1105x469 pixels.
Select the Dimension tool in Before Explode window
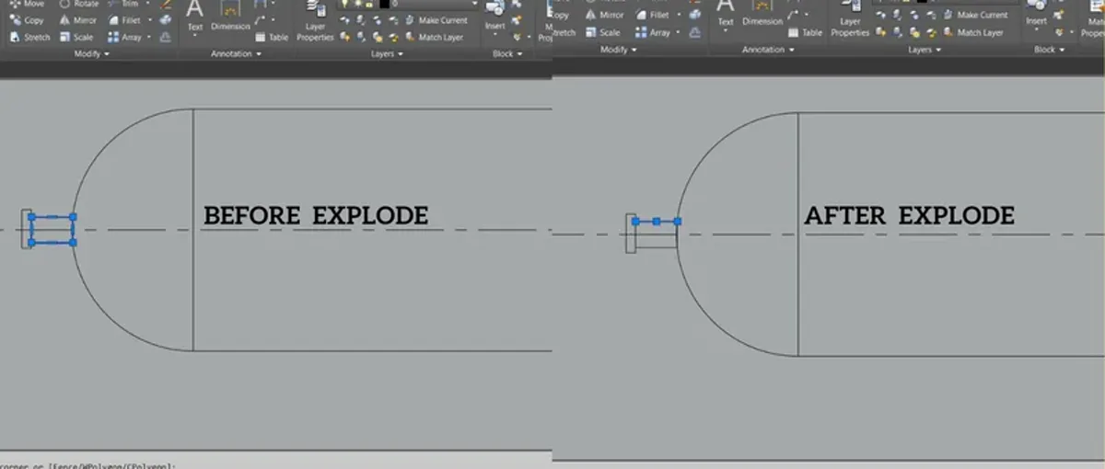[x=230, y=17]
